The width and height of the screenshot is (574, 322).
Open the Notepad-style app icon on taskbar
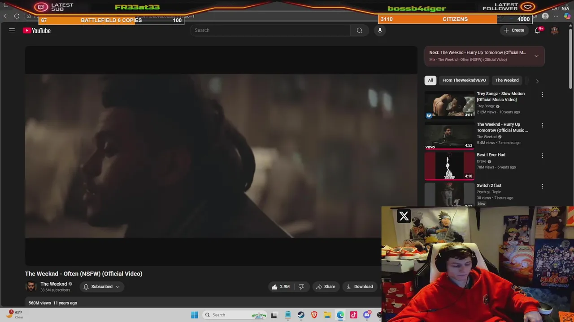point(288,315)
